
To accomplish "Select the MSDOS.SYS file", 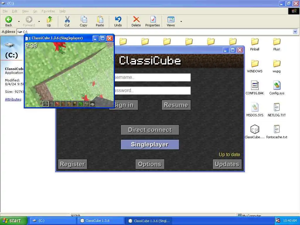I will pos(255,110).
